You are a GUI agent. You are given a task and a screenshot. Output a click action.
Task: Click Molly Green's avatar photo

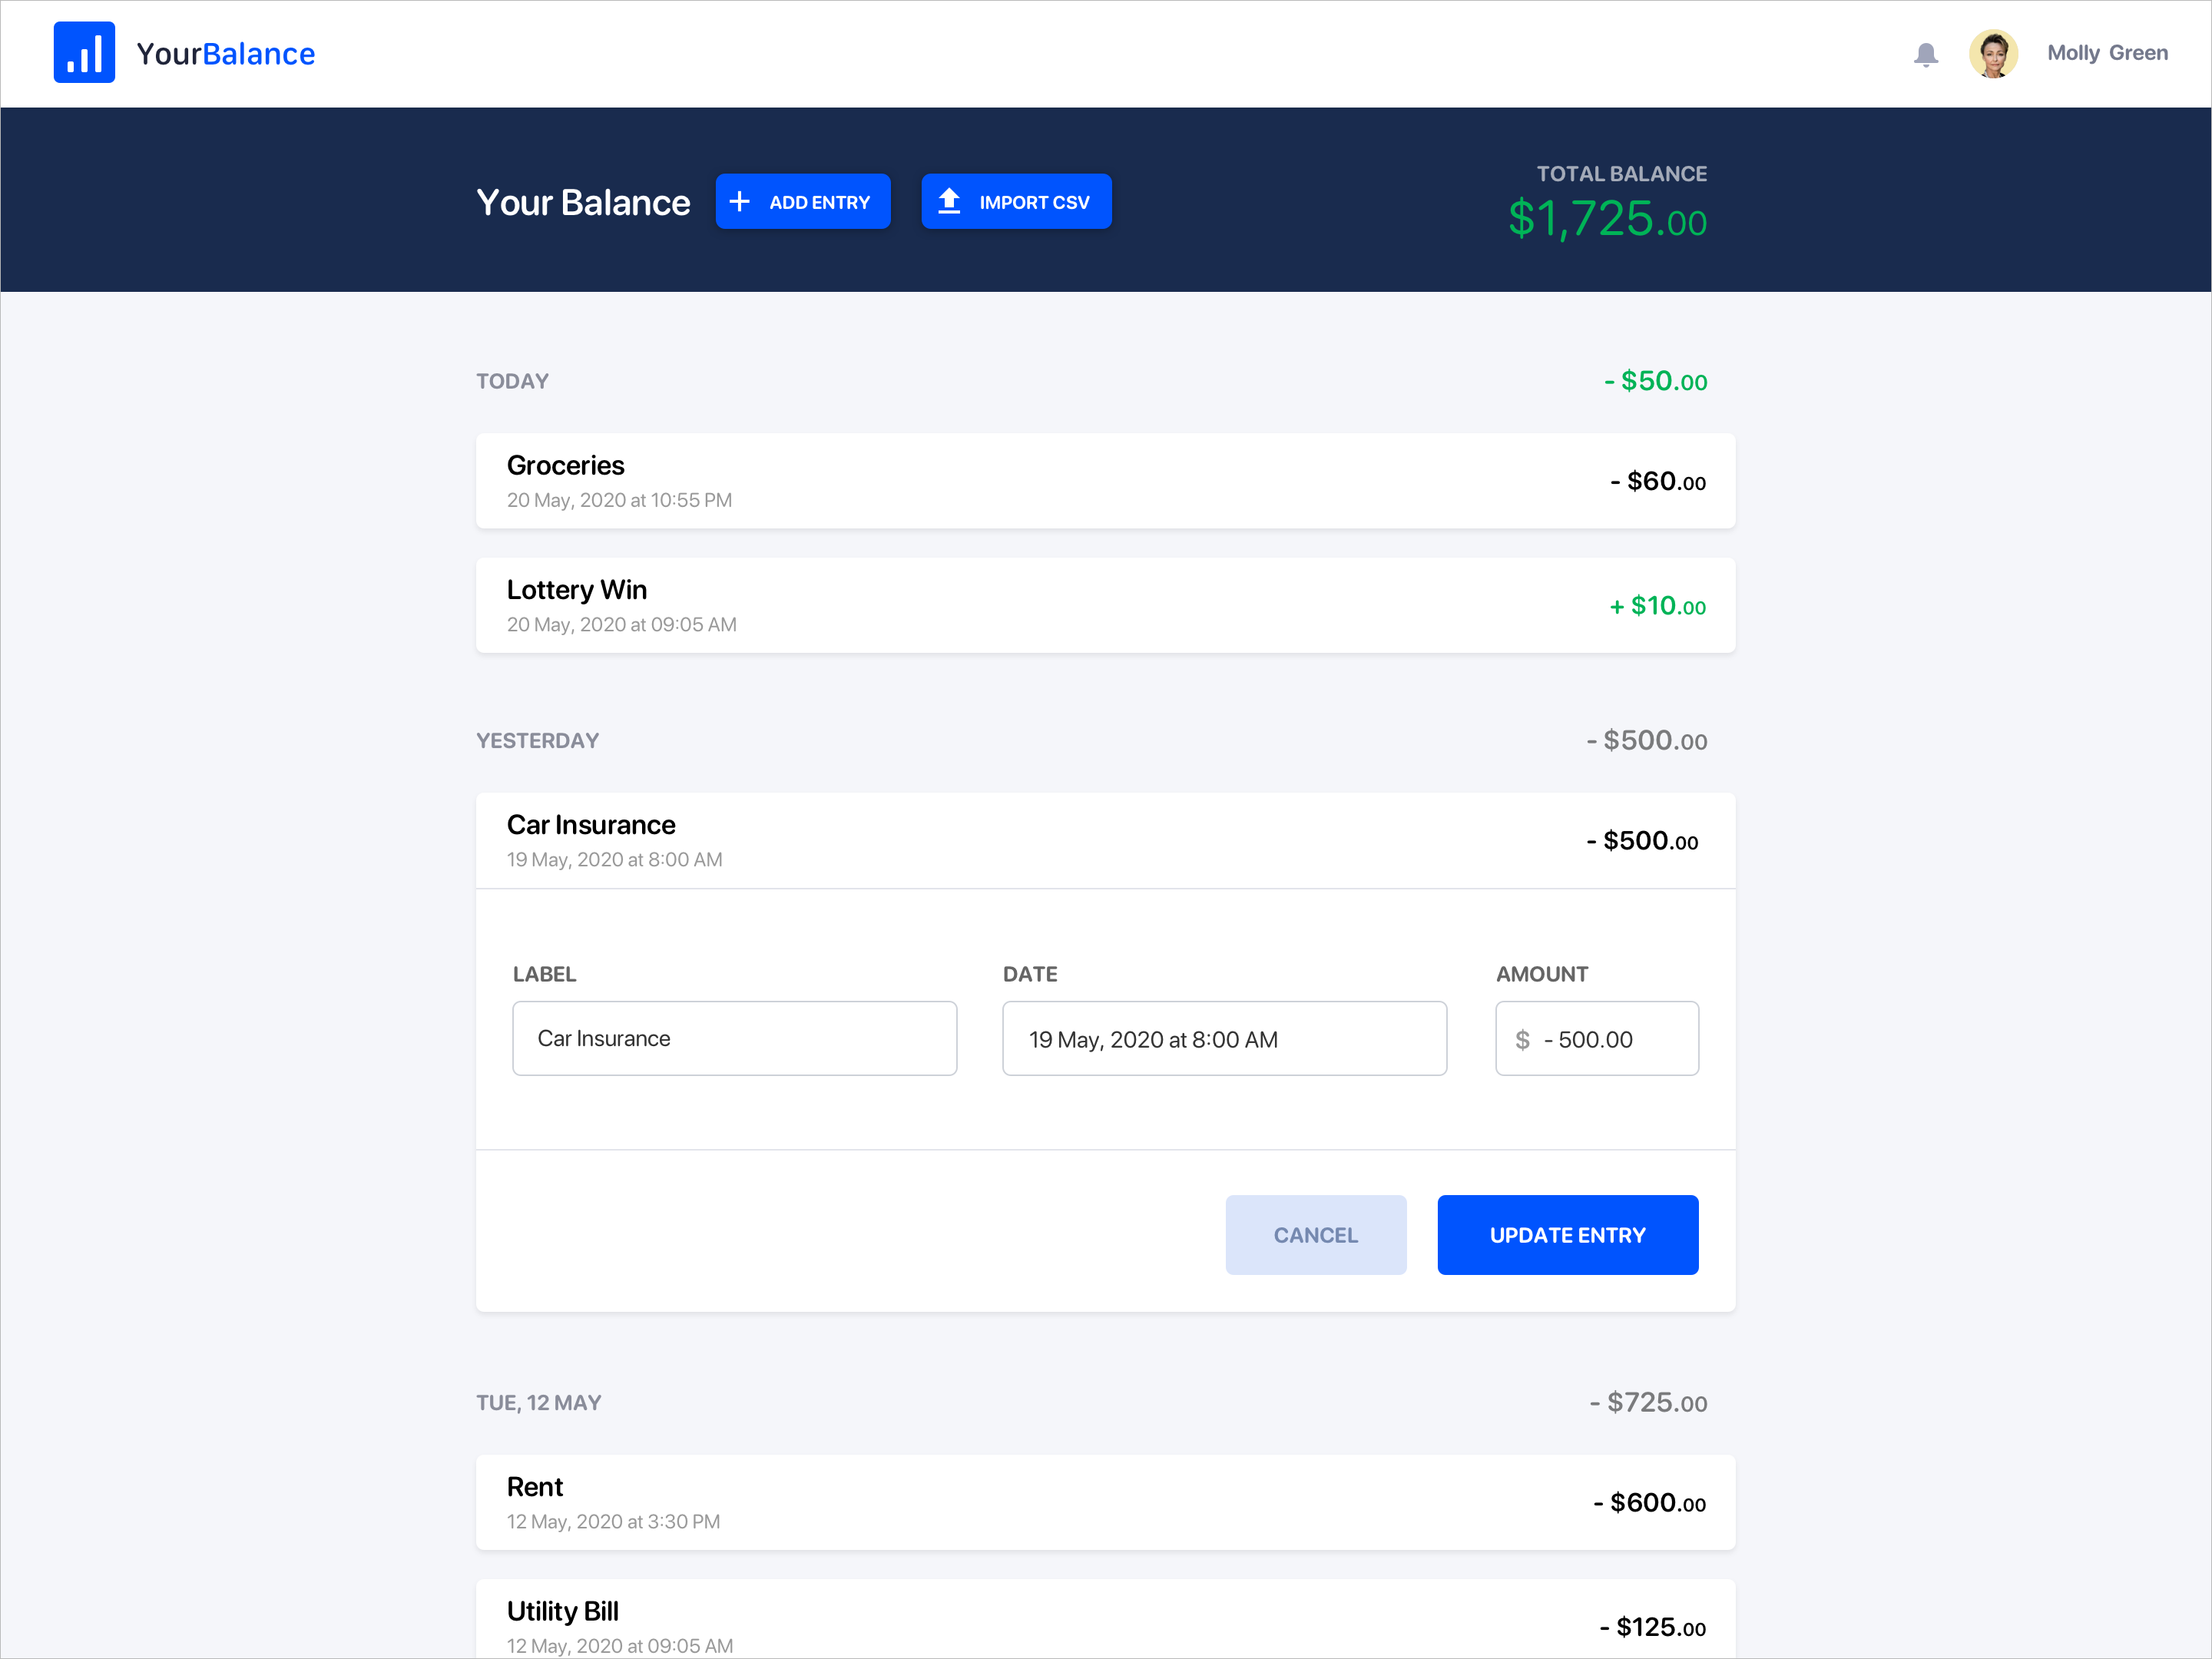coord(1992,54)
